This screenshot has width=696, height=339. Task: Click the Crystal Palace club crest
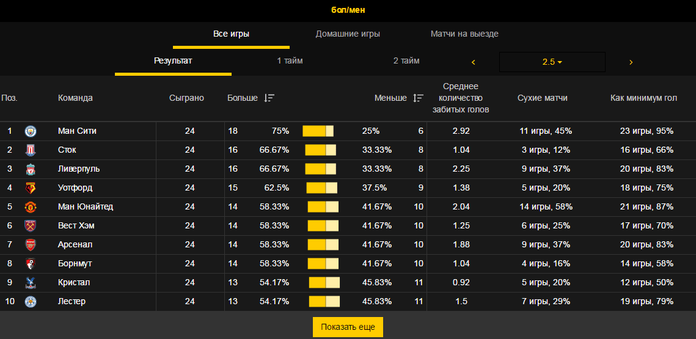click(31, 283)
